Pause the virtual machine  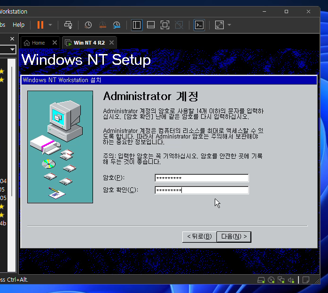pos(40,25)
